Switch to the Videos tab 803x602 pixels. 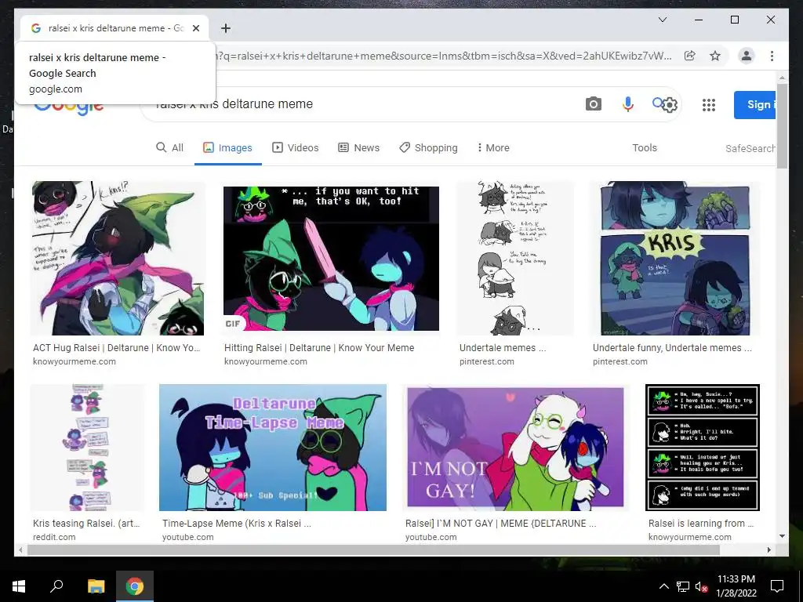click(296, 148)
